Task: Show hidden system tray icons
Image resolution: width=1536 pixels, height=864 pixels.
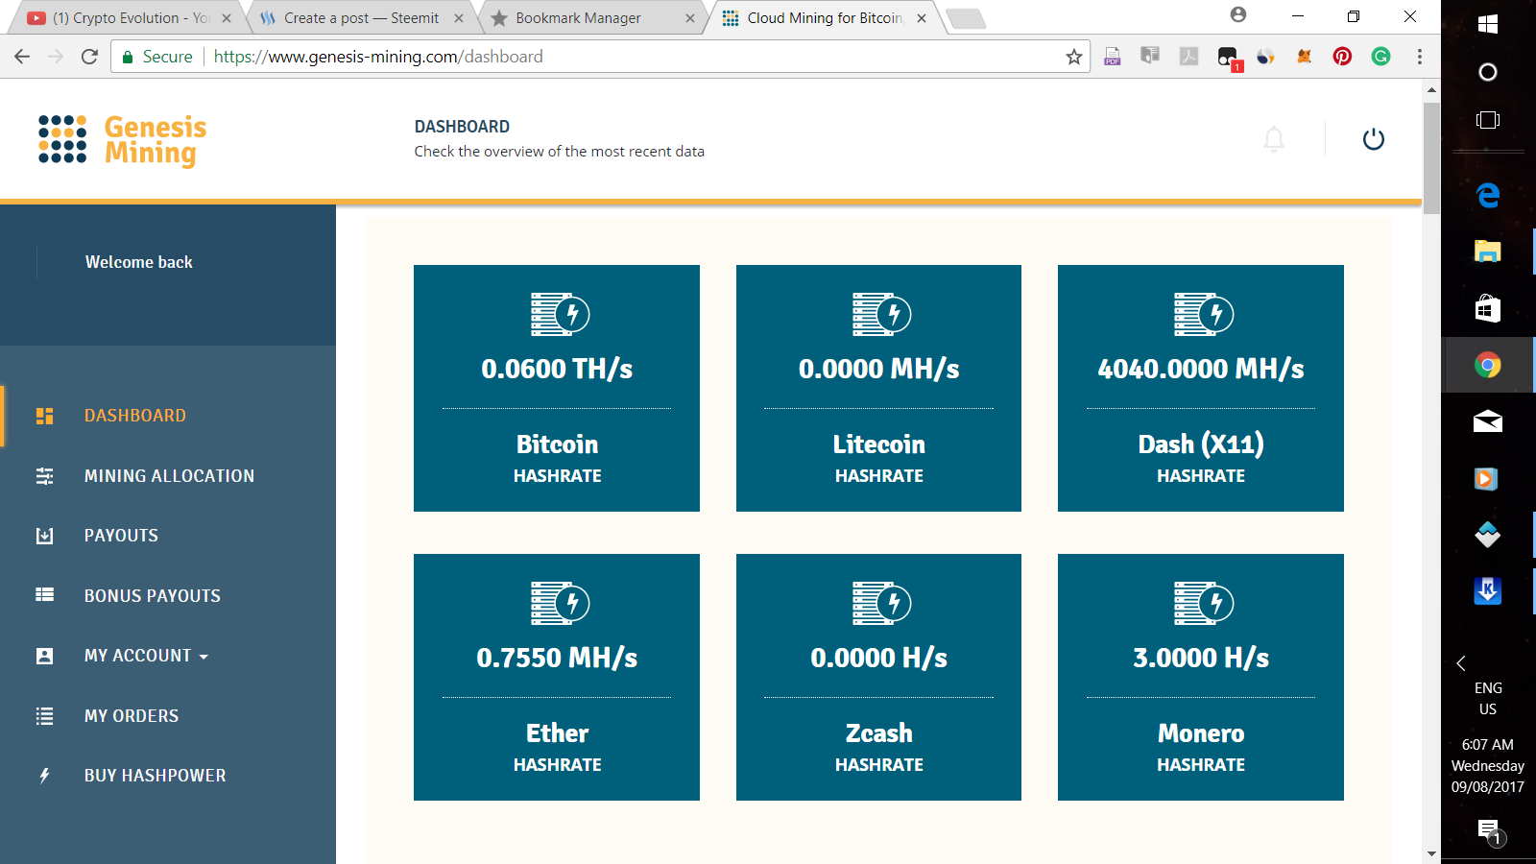Action: coord(1461,663)
